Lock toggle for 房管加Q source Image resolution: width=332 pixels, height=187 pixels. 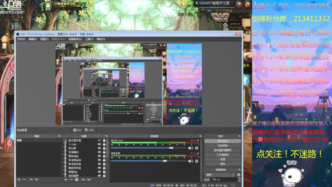click(x=104, y=172)
